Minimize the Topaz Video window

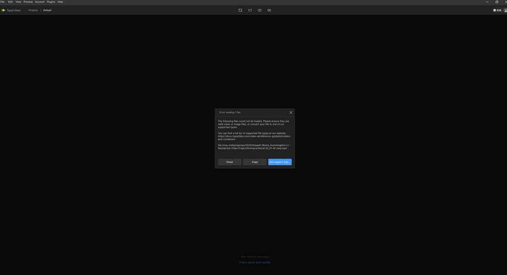487,2
